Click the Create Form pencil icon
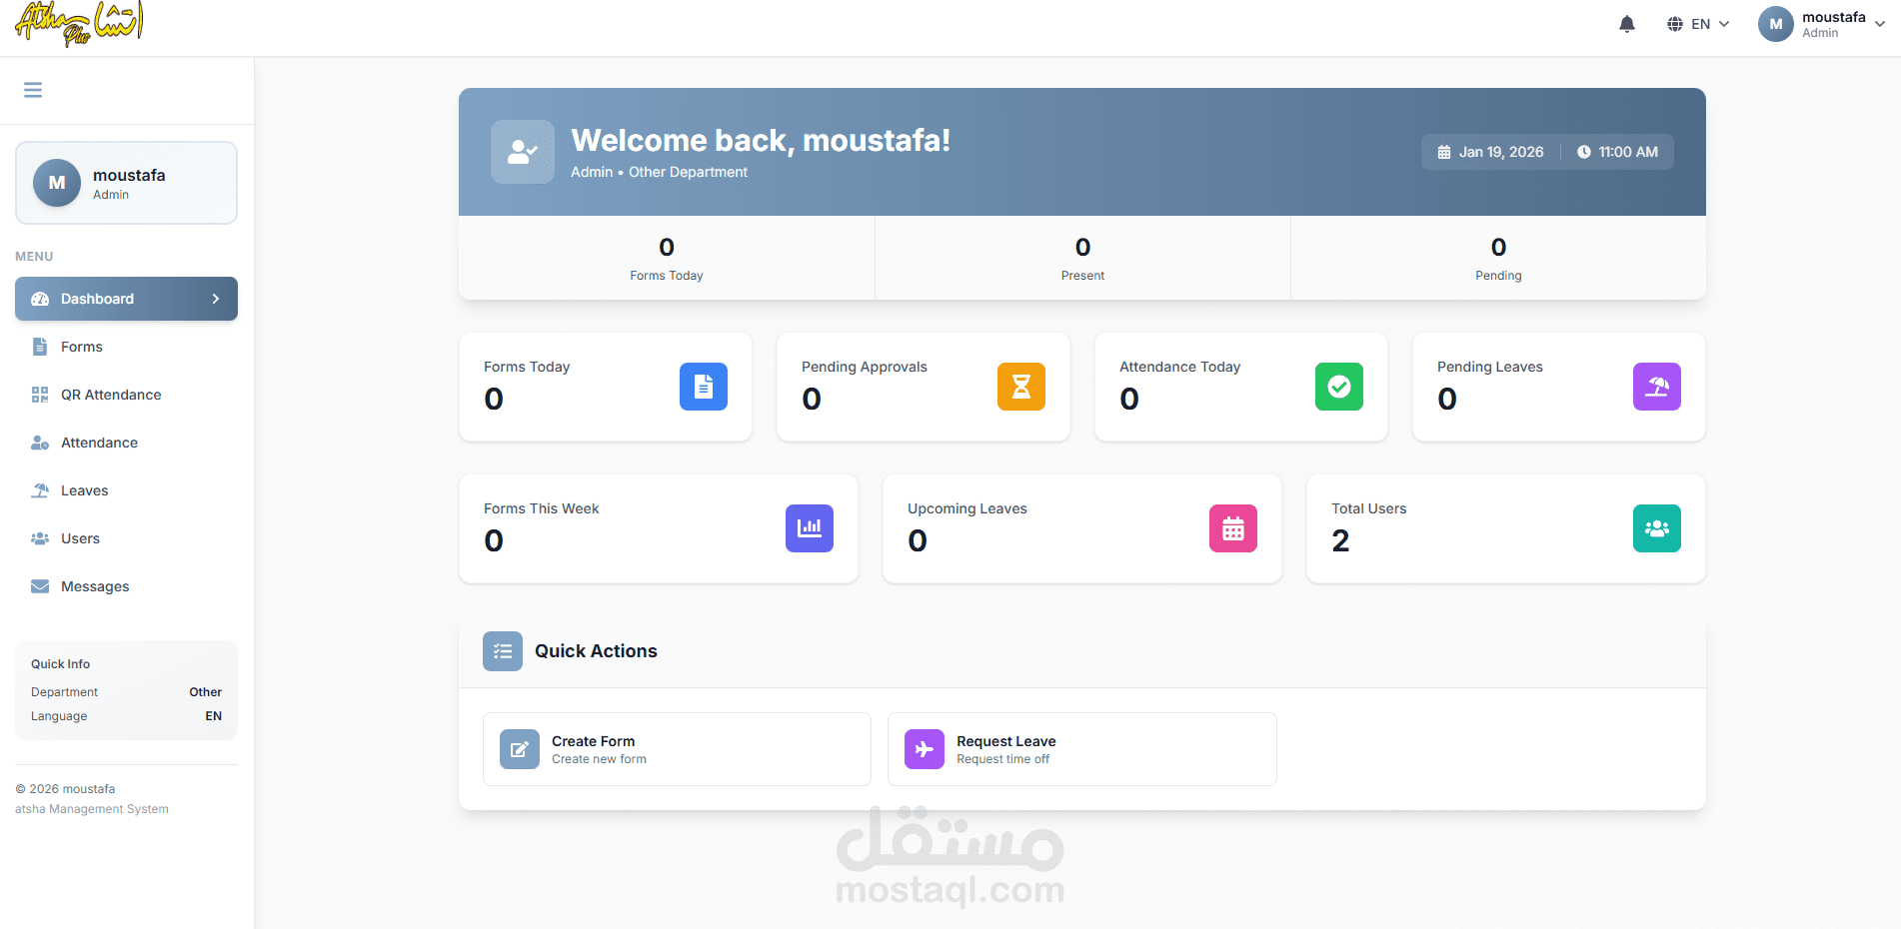Screen dimensions: 1901x929 [x=520, y=749]
